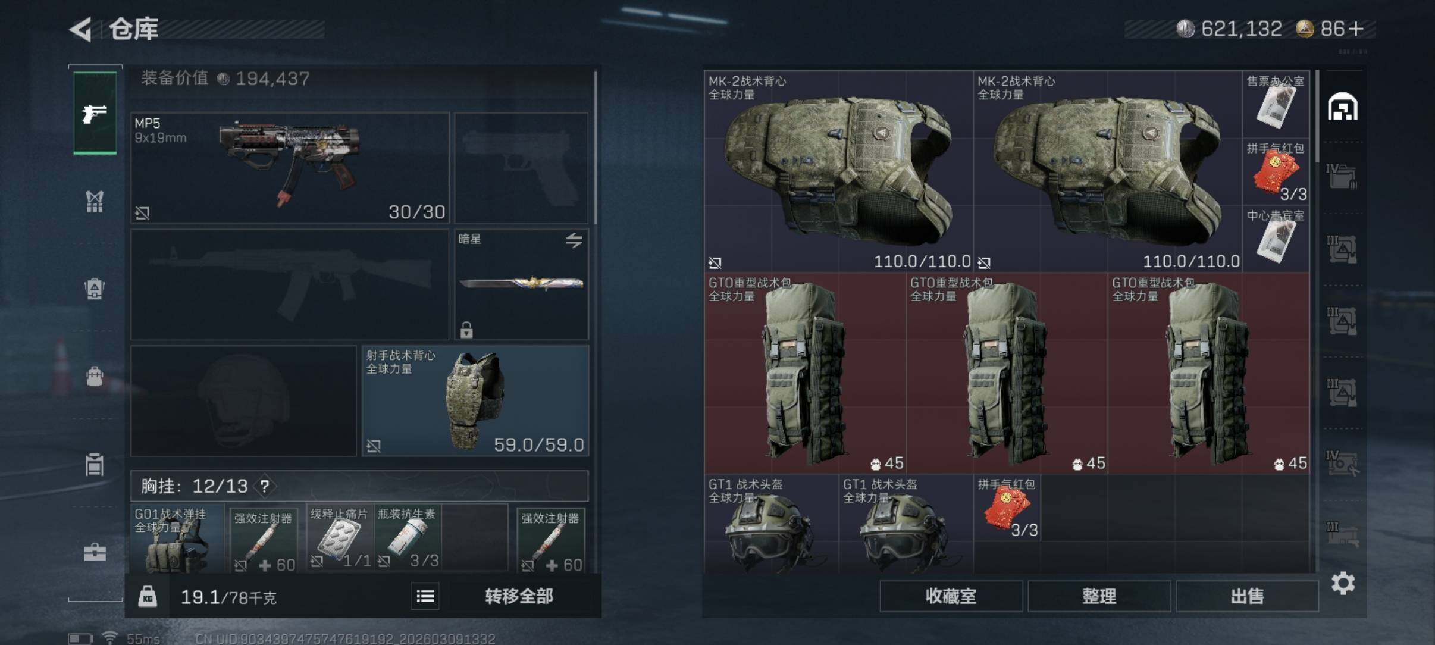The width and height of the screenshot is (1435, 645).
Task: Click the 整理 sort button
Action: coord(1099,596)
